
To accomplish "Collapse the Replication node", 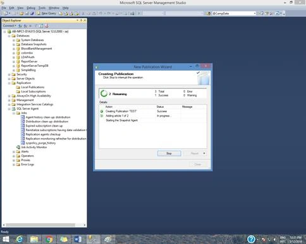I will point(9,83).
